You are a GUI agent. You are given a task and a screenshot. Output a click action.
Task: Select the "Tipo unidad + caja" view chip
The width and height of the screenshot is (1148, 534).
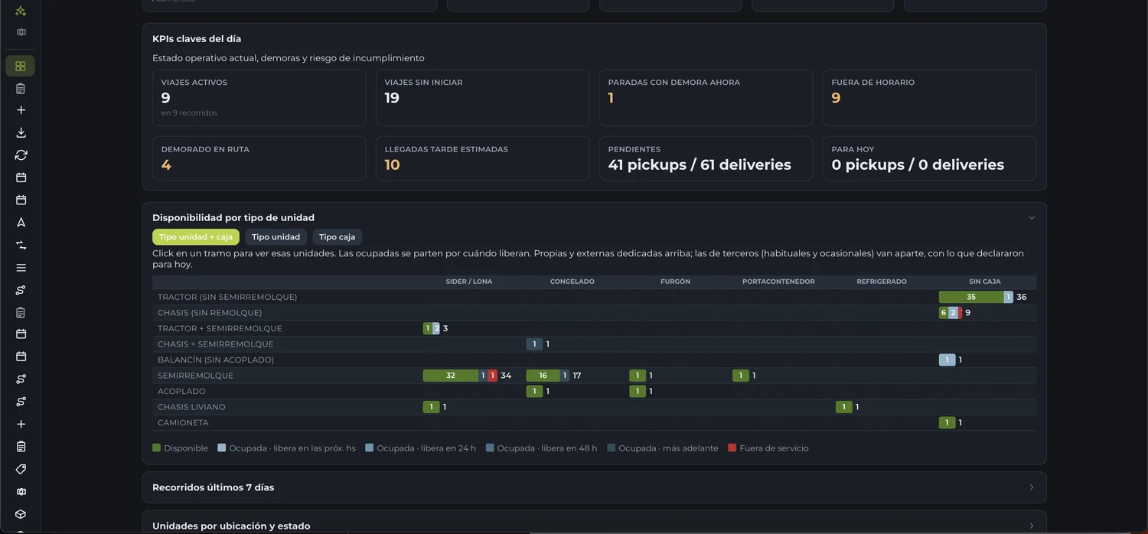pos(196,237)
